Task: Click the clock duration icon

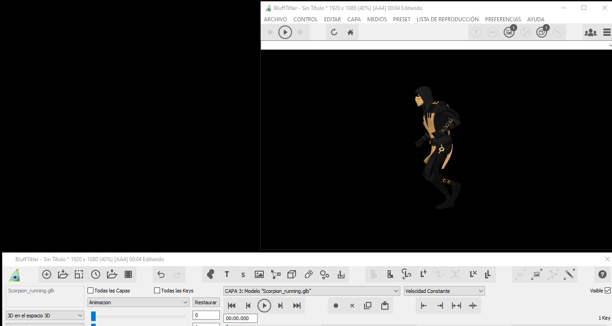Action: point(96,274)
